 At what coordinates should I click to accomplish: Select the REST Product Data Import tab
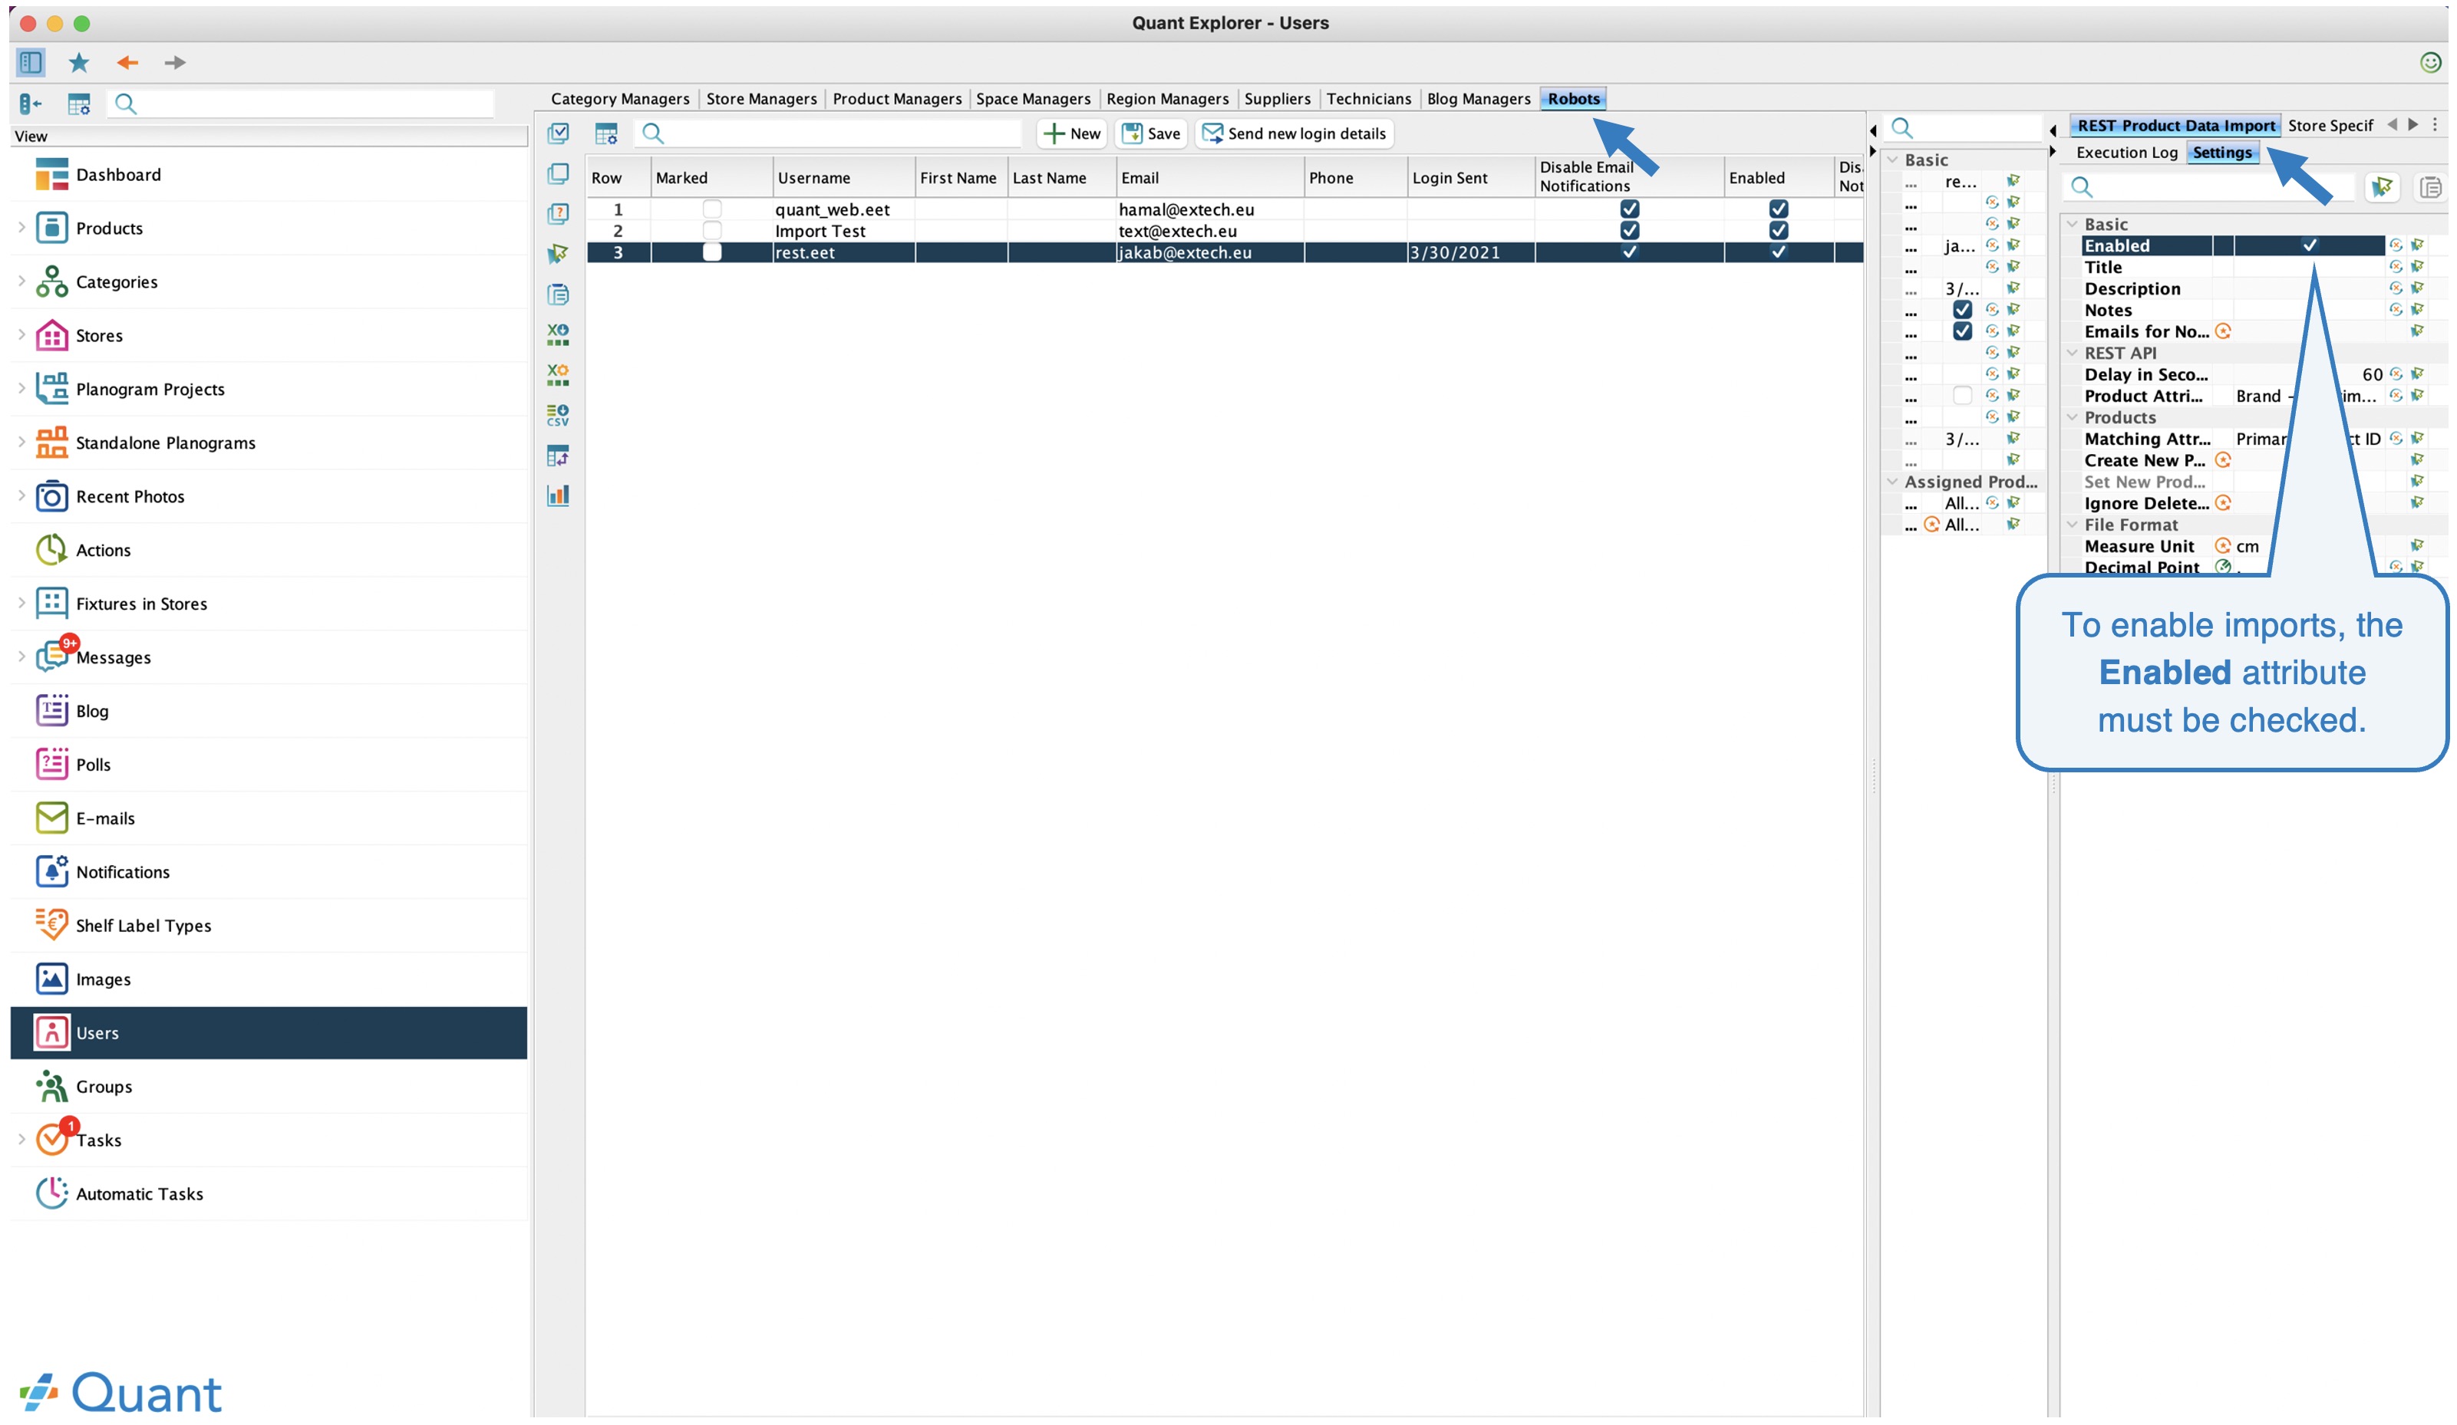click(2175, 125)
